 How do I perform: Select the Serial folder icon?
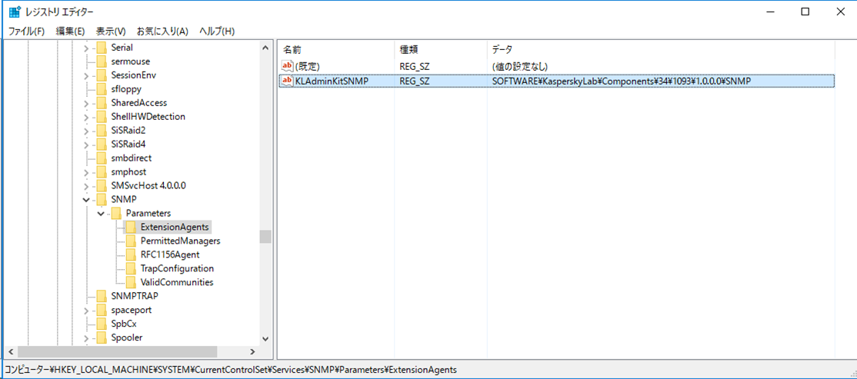point(101,48)
